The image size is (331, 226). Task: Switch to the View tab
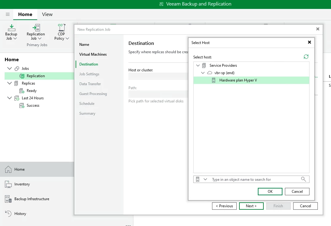tap(47, 14)
